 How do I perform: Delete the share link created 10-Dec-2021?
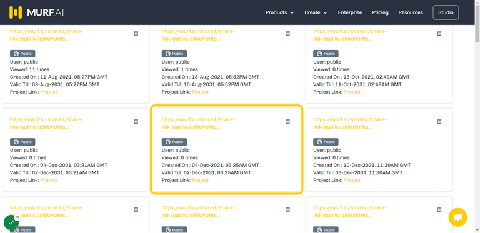click(439, 121)
